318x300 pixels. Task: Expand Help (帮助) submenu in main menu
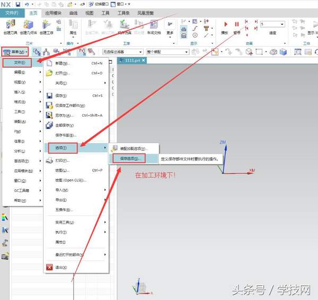[x=22, y=200]
